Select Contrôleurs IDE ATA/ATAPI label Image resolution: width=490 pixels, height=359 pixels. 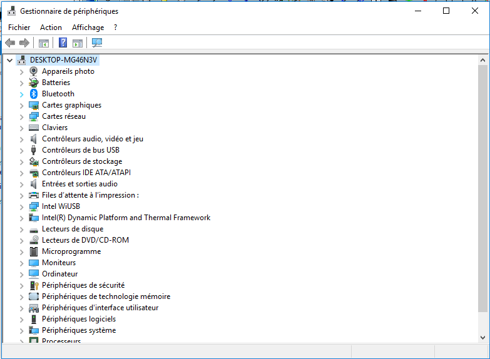(86, 173)
